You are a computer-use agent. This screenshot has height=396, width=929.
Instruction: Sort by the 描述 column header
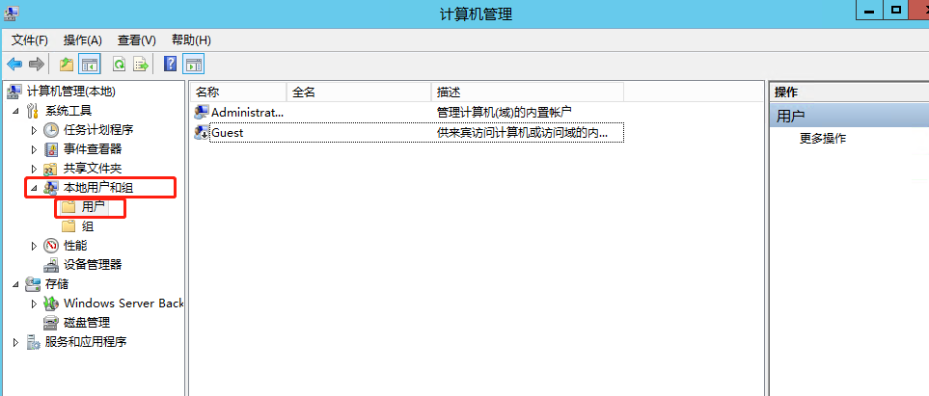pyautogui.click(x=528, y=92)
